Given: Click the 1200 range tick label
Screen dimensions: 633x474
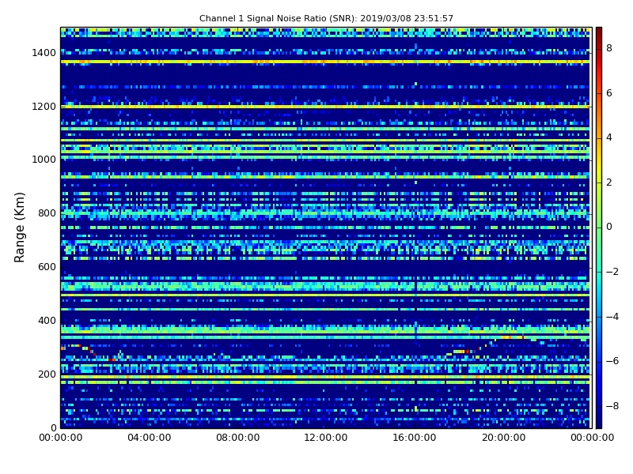Looking at the screenshot, I should coord(44,107).
